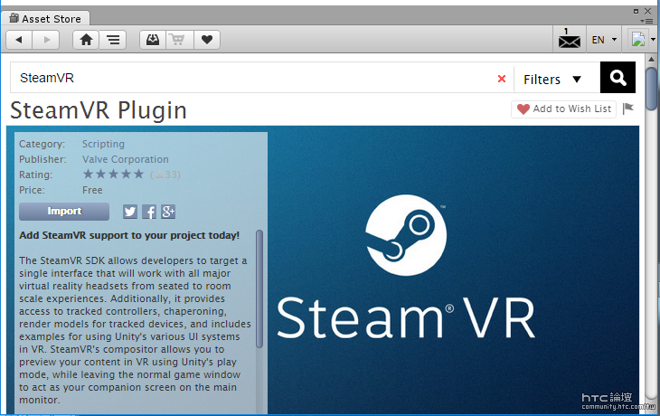Go back to the previous Asset Store page

pyautogui.click(x=19, y=40)
